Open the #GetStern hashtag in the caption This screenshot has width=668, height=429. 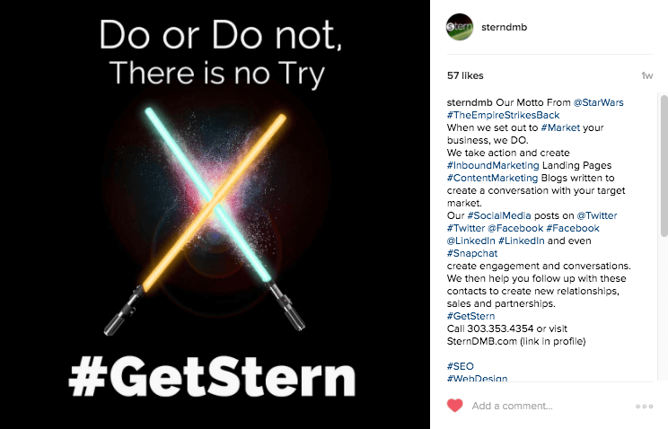click(x=470, y=316)
